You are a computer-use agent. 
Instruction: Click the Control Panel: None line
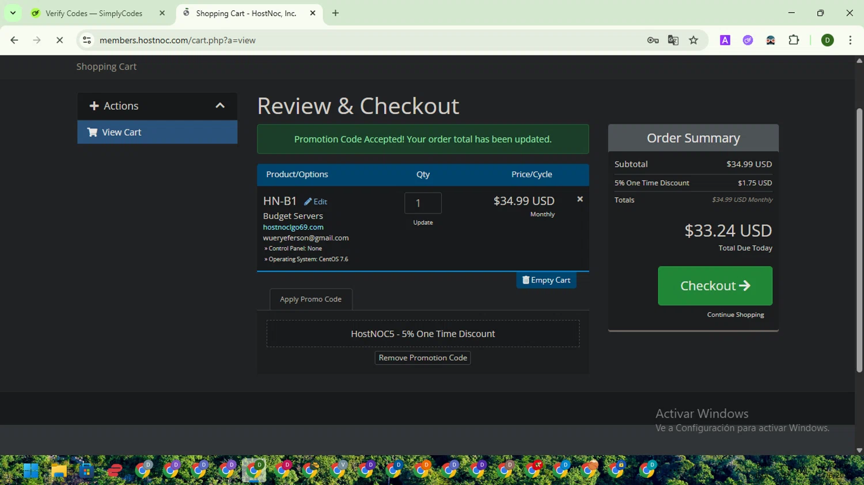(293, 249)
